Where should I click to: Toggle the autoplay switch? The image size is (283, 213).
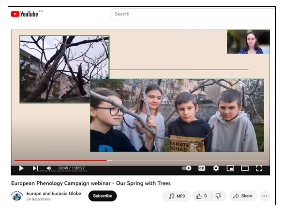click(187, 168)
